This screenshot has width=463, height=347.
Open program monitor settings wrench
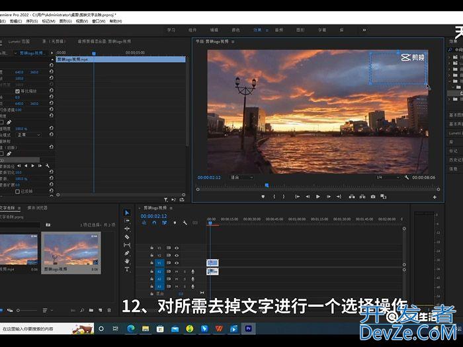tap(407, 177)
